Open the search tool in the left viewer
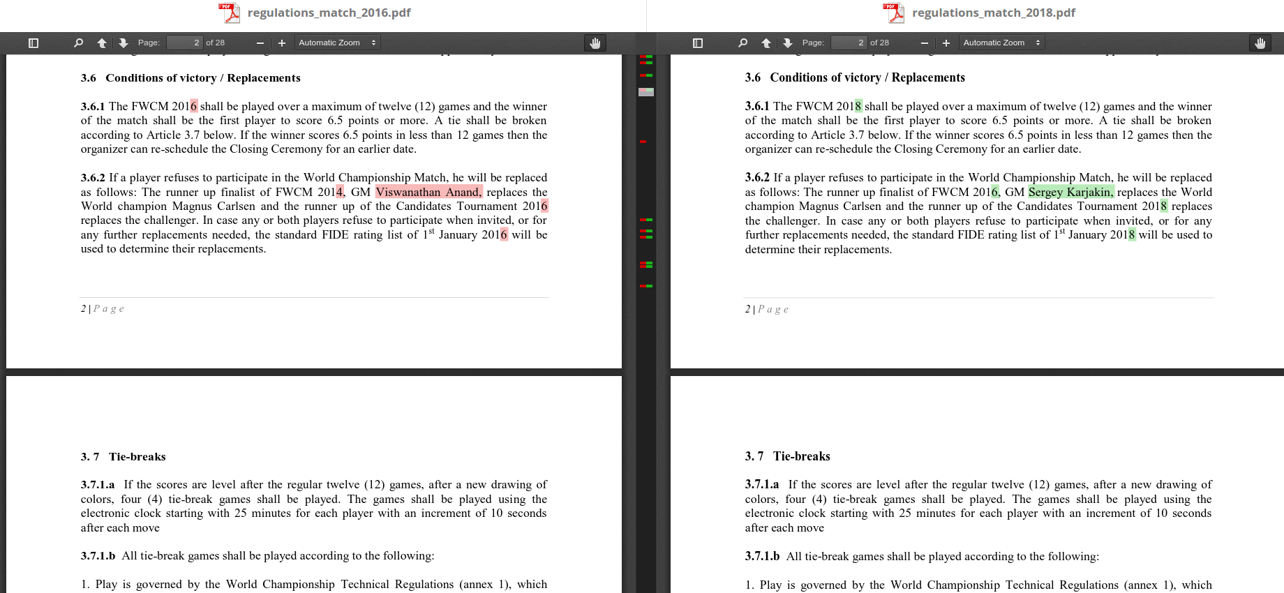This screenshot has height=593, width=1284. point(78,43)
